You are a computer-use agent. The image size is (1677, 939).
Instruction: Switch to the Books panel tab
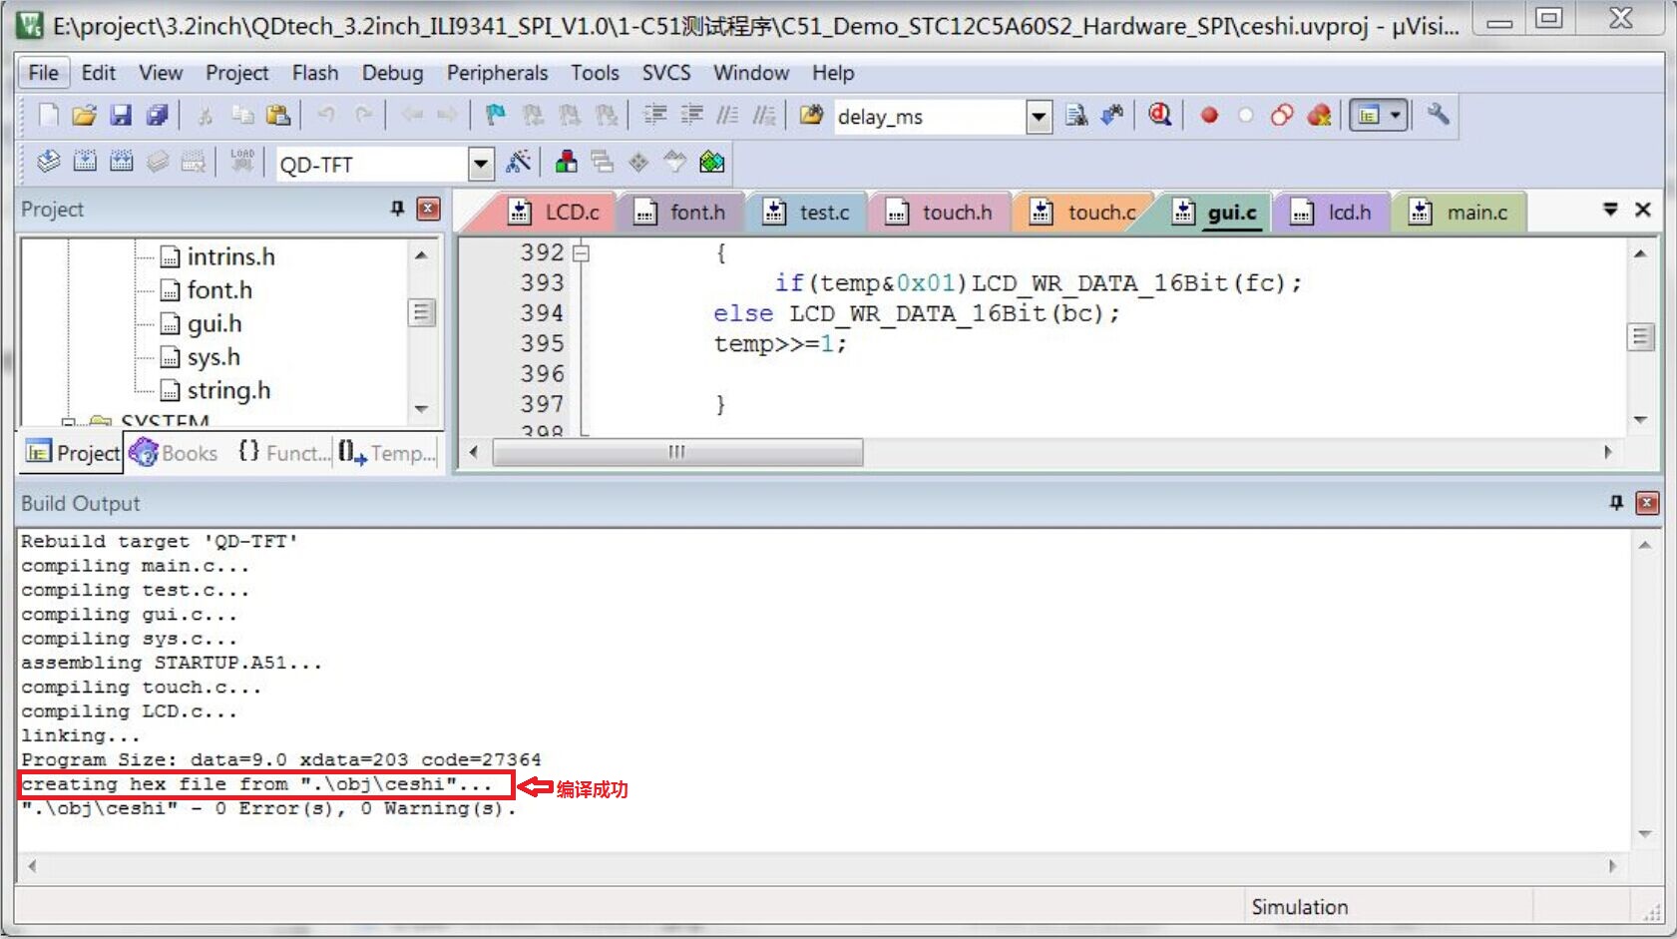coord(176,453)
